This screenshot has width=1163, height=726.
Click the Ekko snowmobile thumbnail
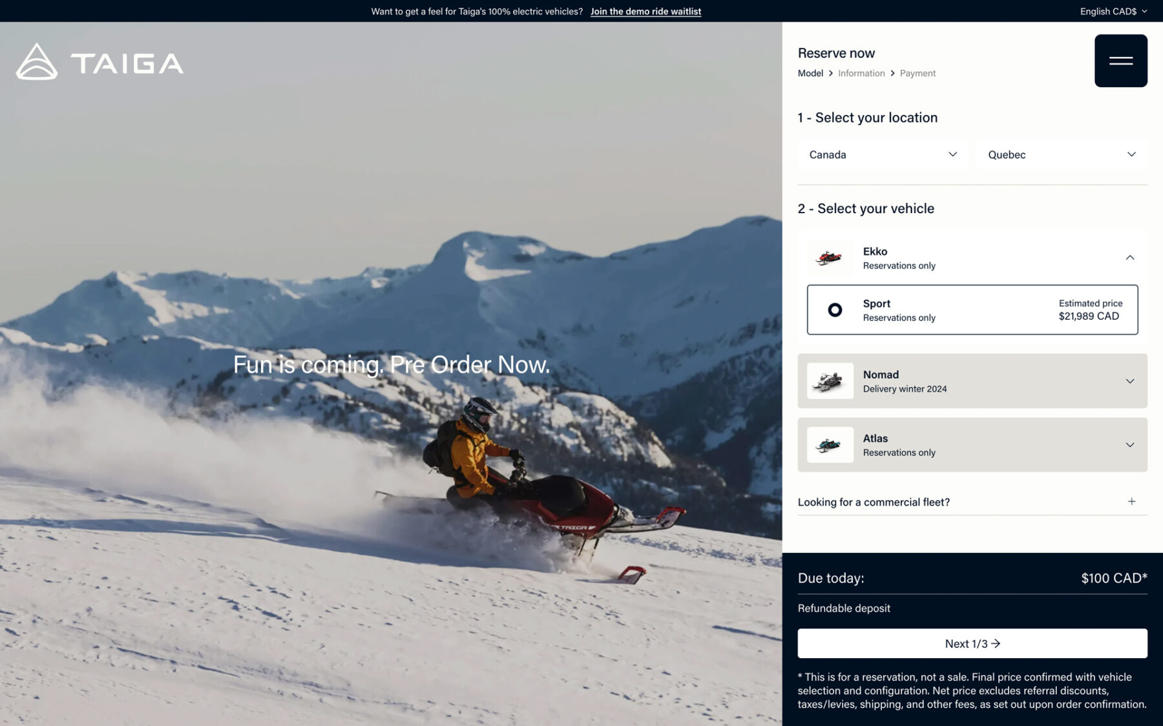[x=830, y=258]
